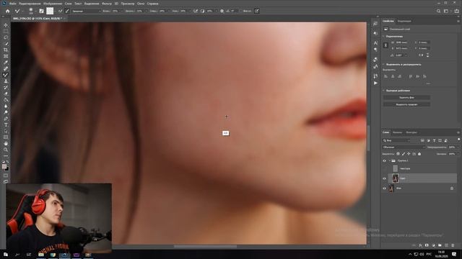Toggle filter for pixel layers
Image resolution: width=462 pixels, height=259 pixels.
coord(422,140)
